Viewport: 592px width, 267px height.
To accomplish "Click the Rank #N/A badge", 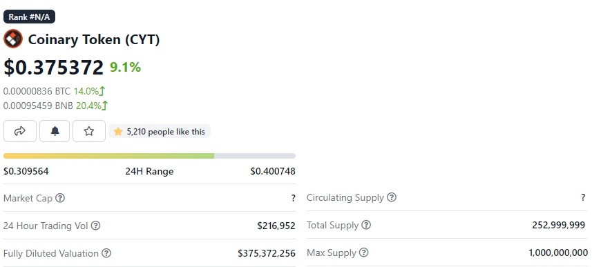I will pos(30,17).
